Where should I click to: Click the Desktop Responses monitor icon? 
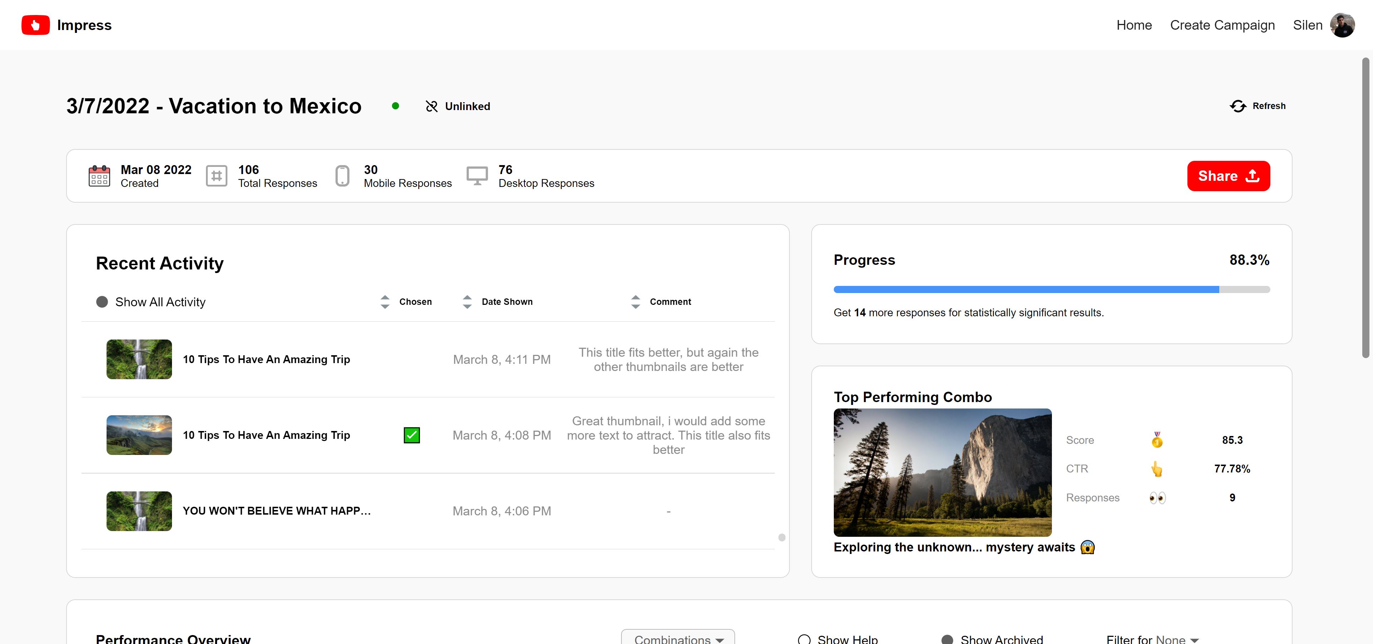(x=477, y=176)
